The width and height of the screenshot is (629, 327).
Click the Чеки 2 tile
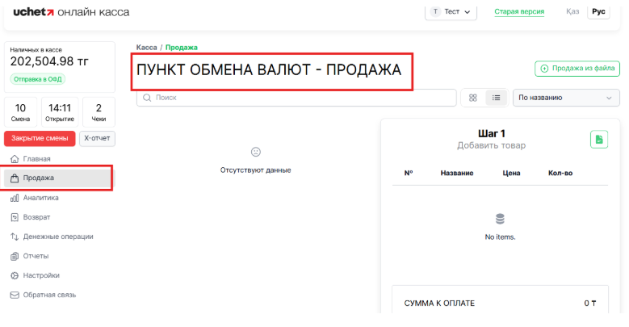pyautogui.click(x=99, y=112)
